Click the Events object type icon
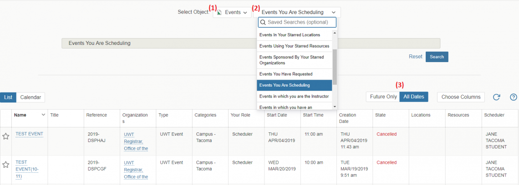The height and width of the screenshot is (185, 519). [x=219, y=13]
